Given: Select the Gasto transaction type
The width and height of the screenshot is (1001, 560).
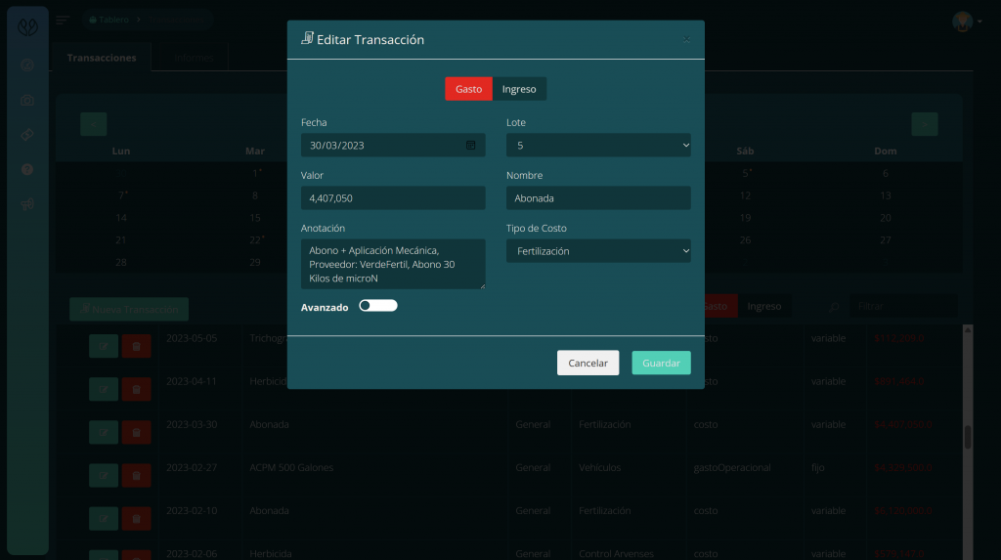Looking at the screenshot, I should coord(468,89).
